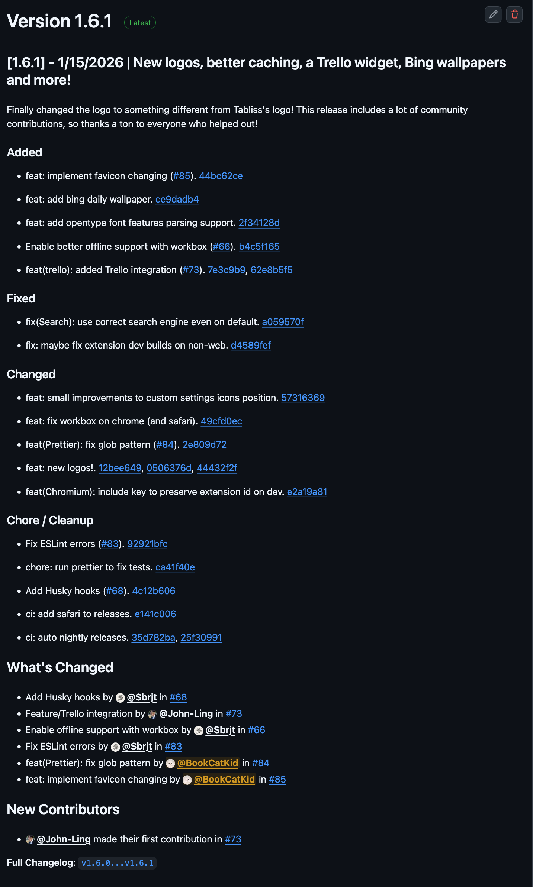Viewport: 533px width, 887px height.
Task: Open pull request #83 under Chore / Cleanup
Action: coord(110,544)
